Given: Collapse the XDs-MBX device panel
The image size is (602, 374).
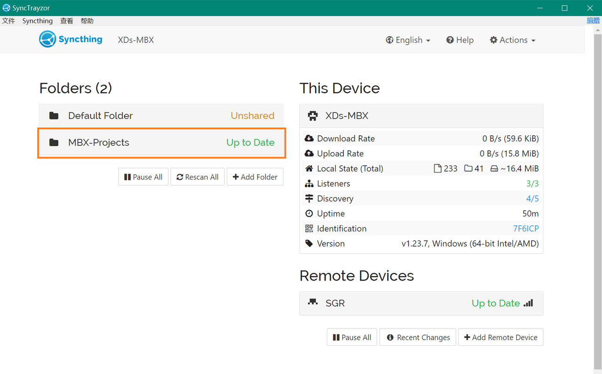Looking at the screenshot, I should (421, 116).
